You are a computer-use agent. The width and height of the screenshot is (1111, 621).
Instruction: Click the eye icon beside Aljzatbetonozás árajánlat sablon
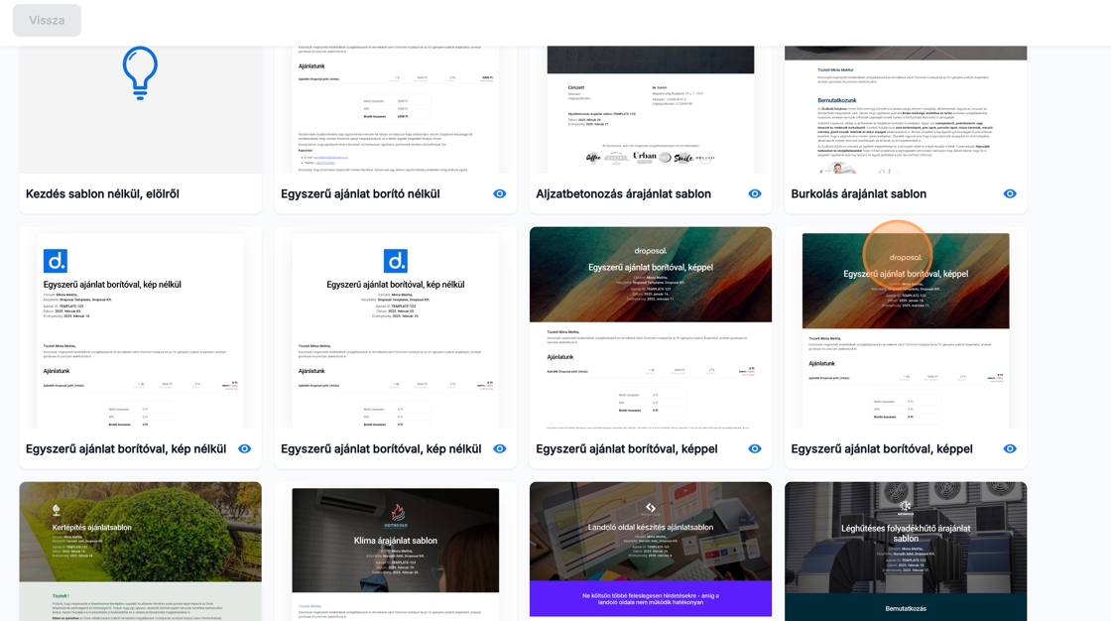(755, 193)
